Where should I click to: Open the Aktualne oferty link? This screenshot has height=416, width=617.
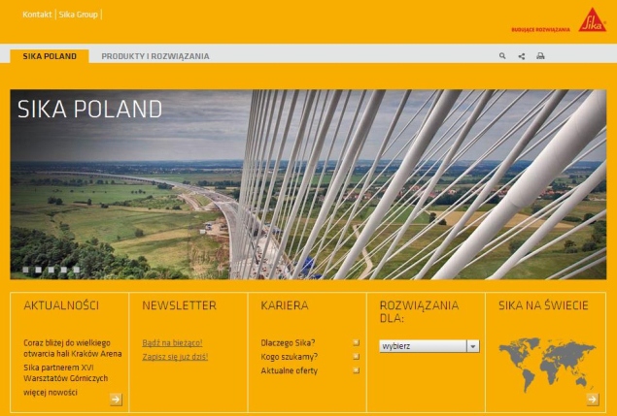click(x=290, y=370)
